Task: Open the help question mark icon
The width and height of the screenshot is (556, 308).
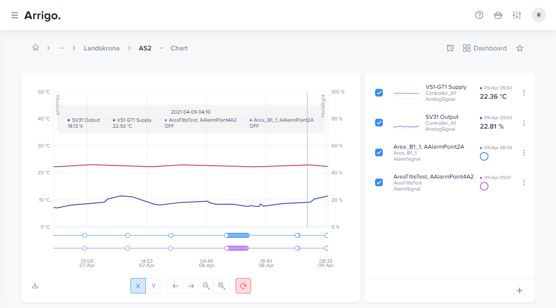Action: point(479,15)
